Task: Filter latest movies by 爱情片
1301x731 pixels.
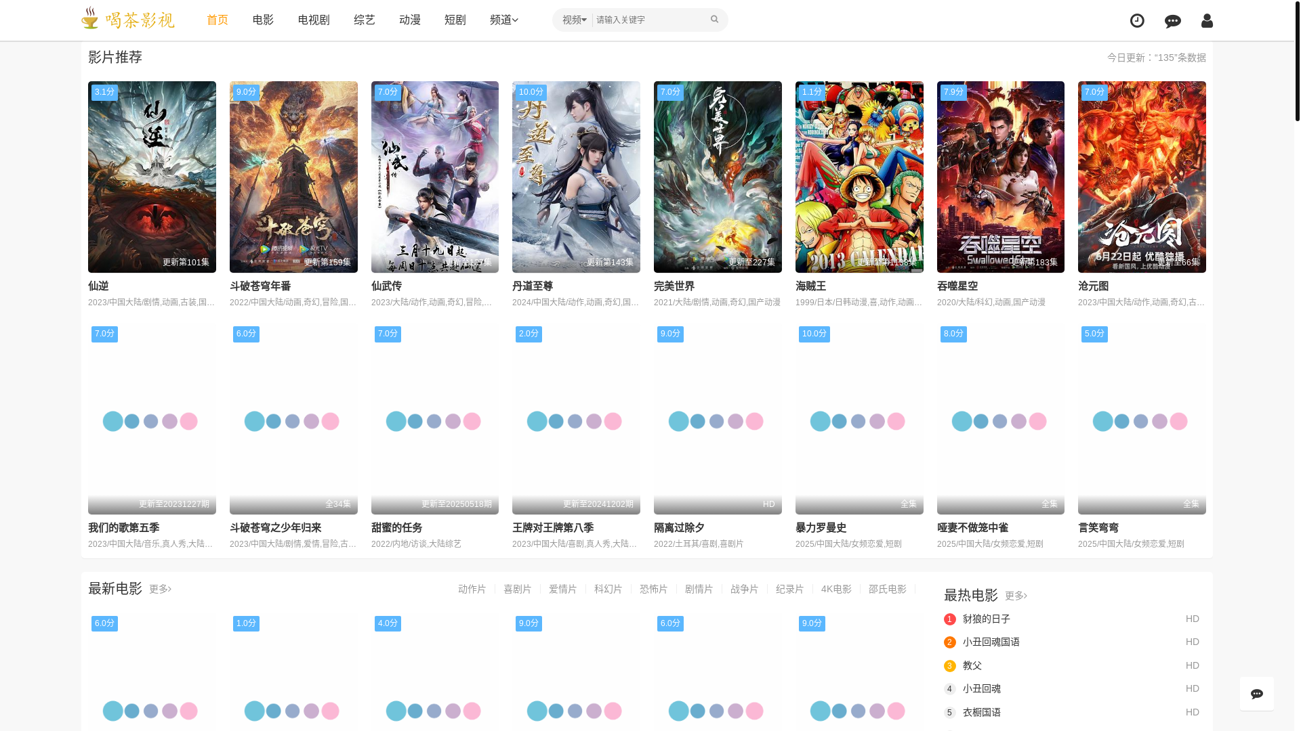Action: click(562, 590)
